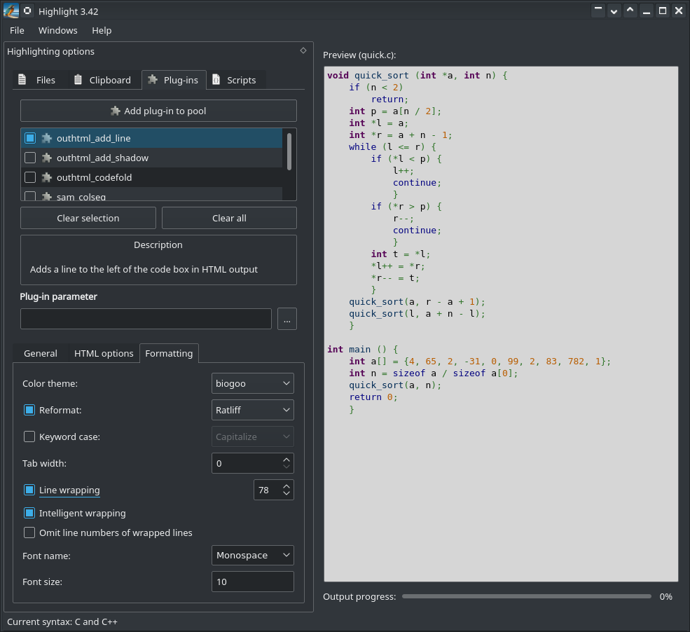Viewport: 690px width, 632px height.
Task: Enable the outhtml_add_shadow plug-in checkbox
Action: [x=30, y=158]
